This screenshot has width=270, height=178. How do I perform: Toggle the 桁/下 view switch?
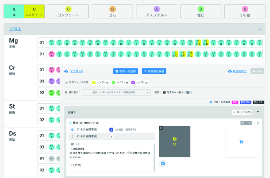click(246, 123)
